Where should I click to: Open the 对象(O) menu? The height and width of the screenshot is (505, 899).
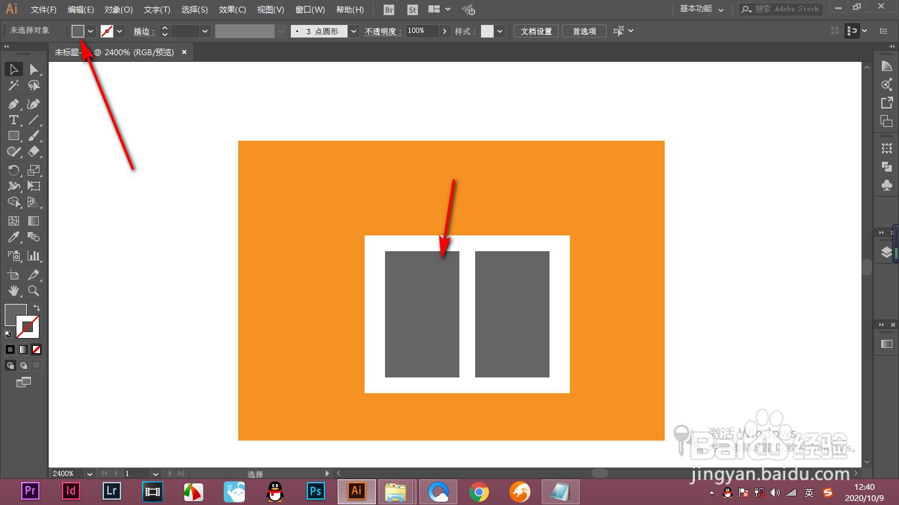point(118,10)
